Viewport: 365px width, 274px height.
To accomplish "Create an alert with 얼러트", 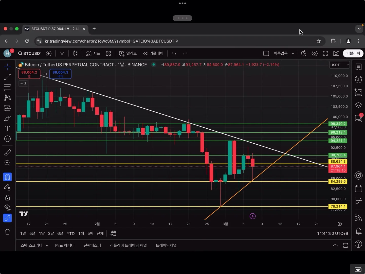I will (128, 53).
